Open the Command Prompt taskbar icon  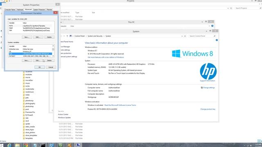[43, 145]
